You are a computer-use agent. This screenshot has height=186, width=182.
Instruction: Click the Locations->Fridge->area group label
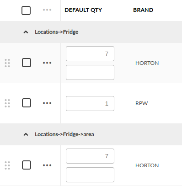click(x=64, y=134)
